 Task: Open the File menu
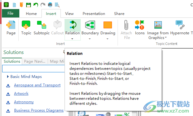11,13
